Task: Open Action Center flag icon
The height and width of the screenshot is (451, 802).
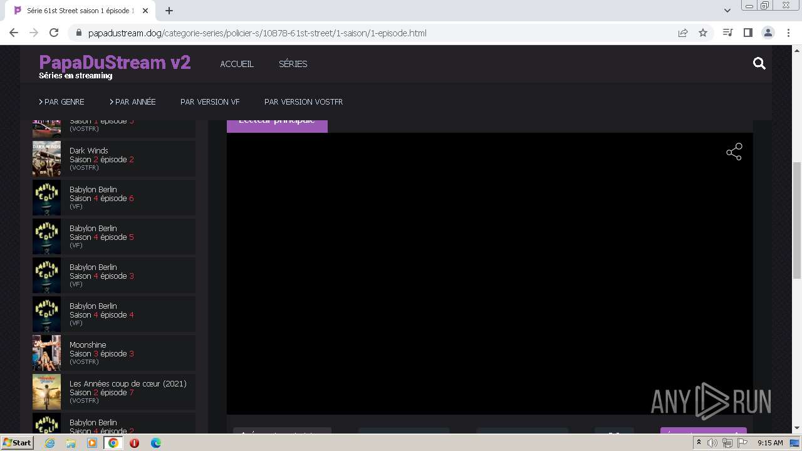Action: tap(742, 443)
